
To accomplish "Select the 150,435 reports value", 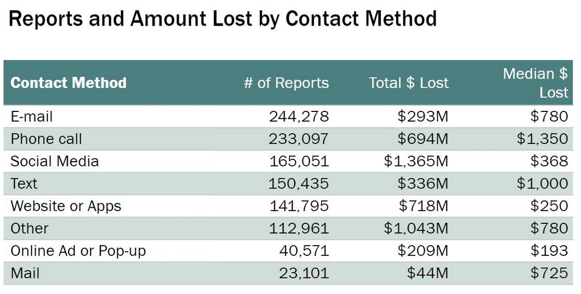I will tap(299, 184).
